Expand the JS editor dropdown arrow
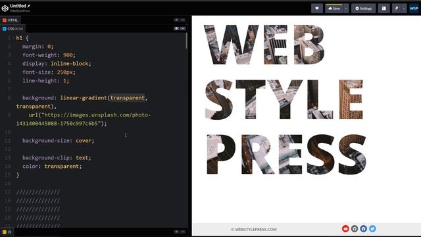The image size is (421, 237). tap(183, 232)
